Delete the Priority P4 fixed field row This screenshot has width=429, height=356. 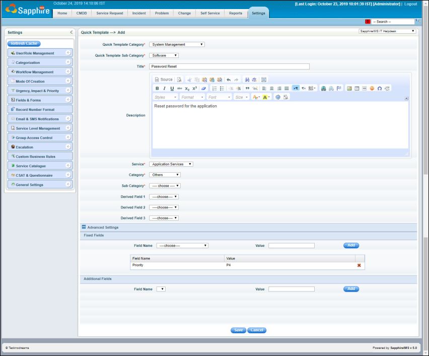pyautogui.click(x=359, y=265)
